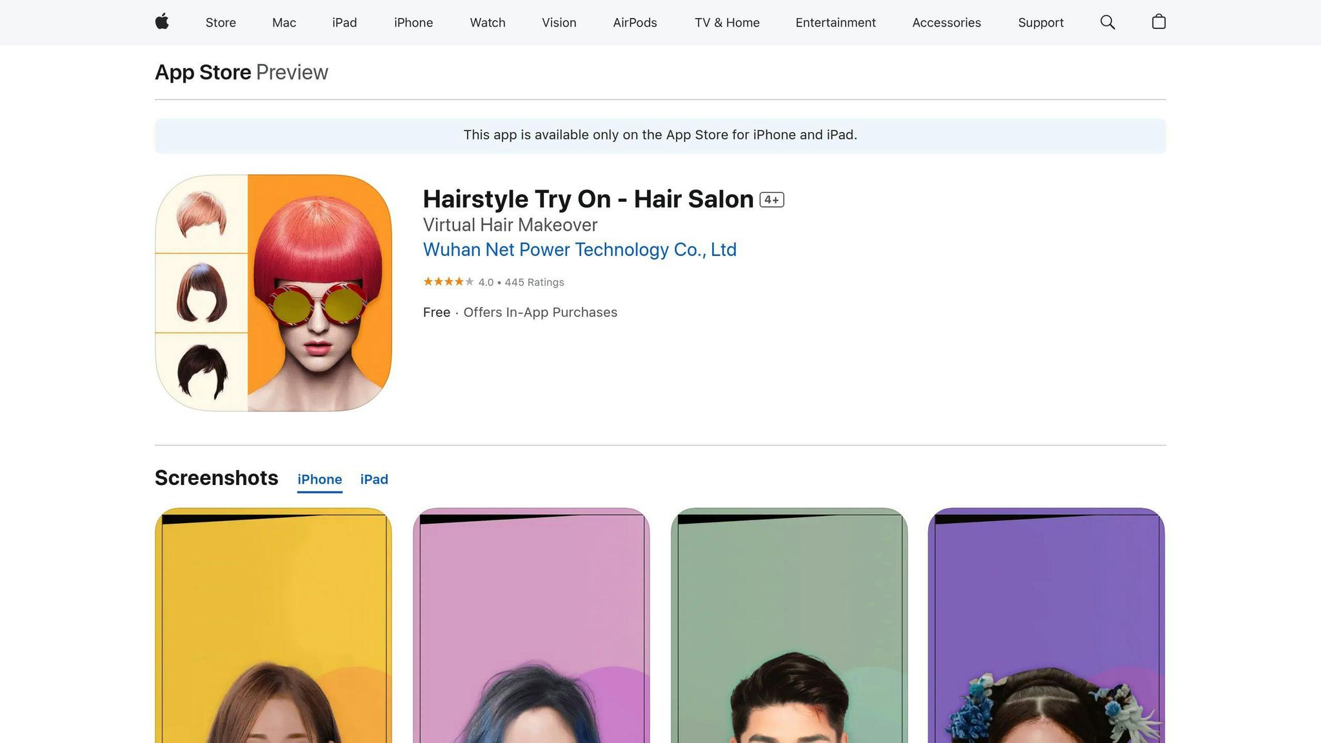Click 'Offers In-App Purchases' text
1321x743 pixels.
click(x=540, y=312)
